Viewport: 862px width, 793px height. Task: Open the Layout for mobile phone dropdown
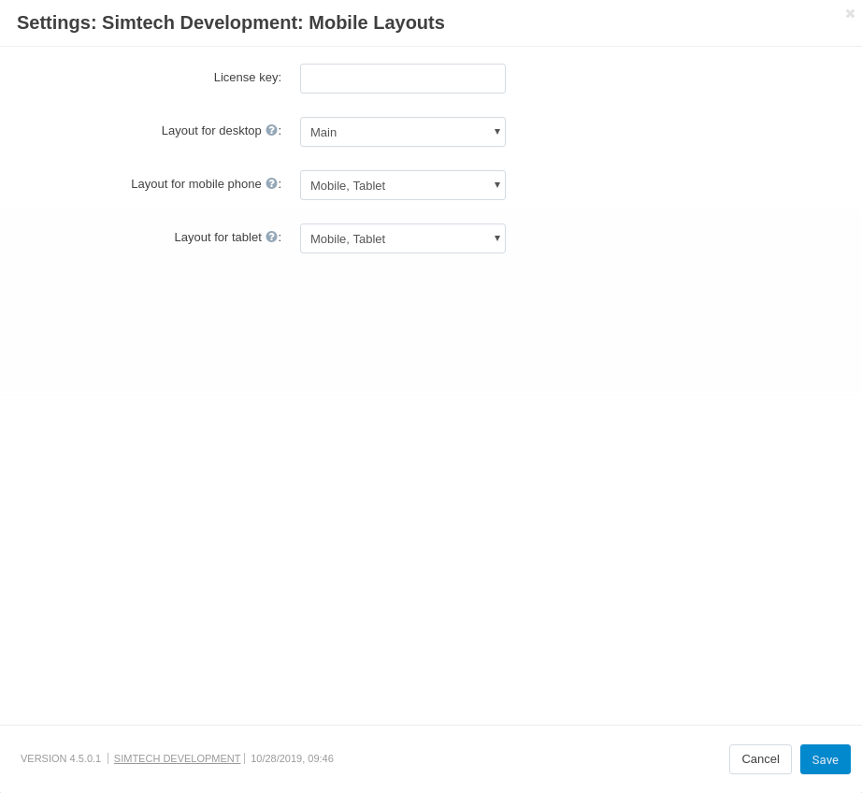pos(402,185)
